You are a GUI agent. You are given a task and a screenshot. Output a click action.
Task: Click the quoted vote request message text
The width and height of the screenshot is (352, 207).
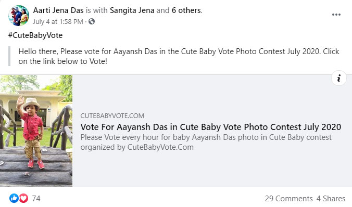pyautogui.click(x=179, y=56)
